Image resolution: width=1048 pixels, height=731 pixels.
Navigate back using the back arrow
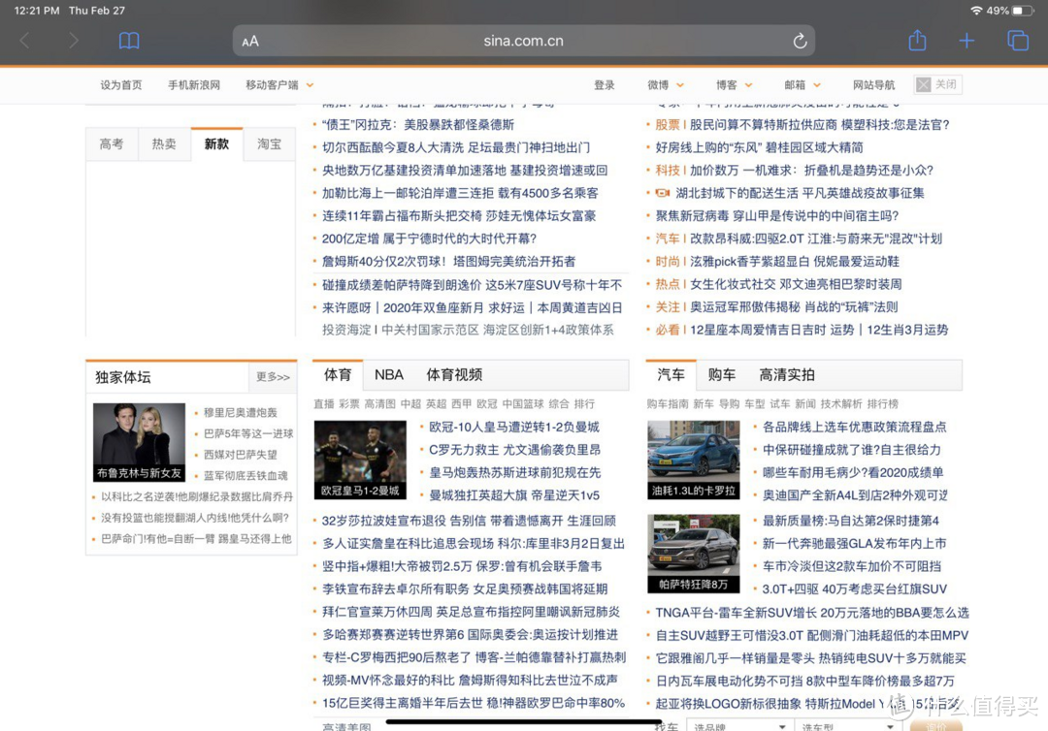(x=23, y=41)
